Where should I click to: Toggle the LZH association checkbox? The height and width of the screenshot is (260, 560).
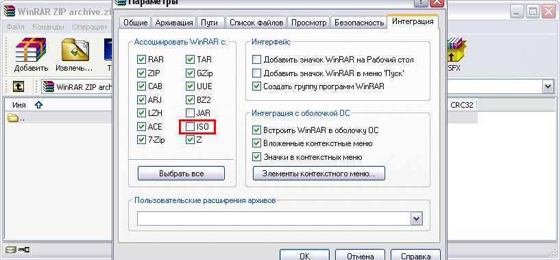(x=141, y=113)
